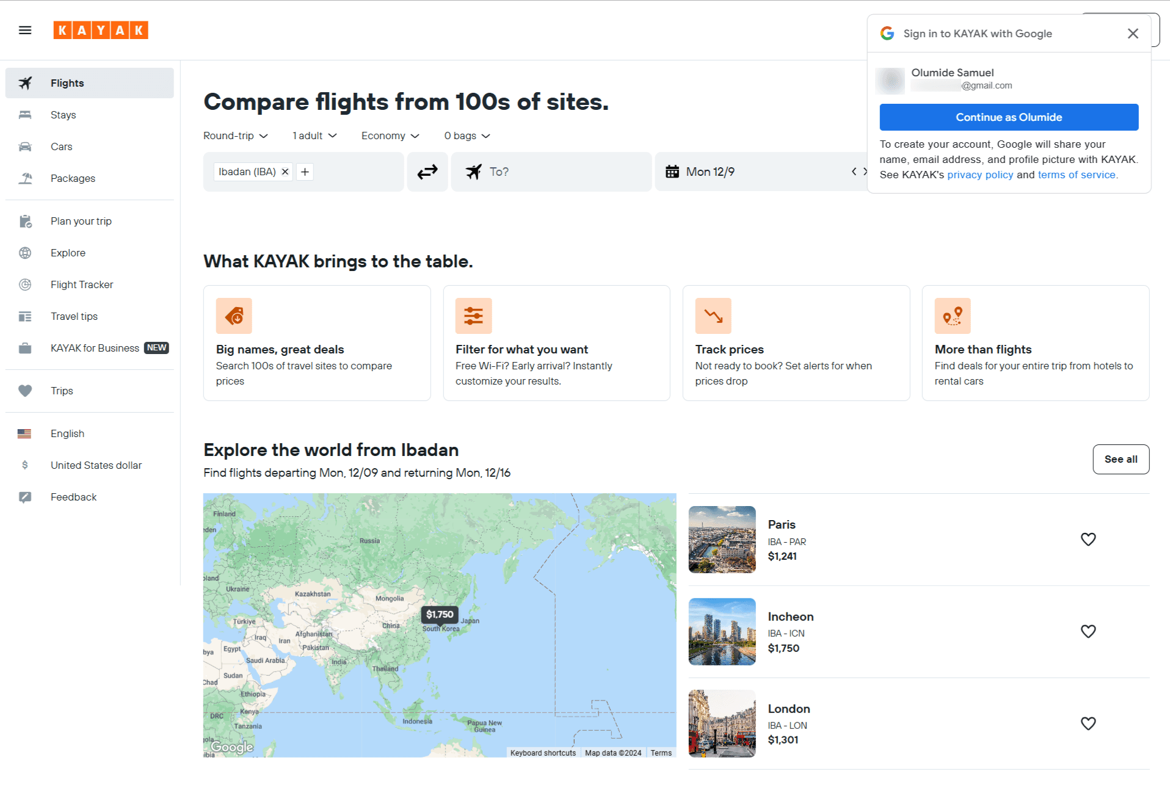
Task: Open Trips from the sidebar
Action: point(90,391)
